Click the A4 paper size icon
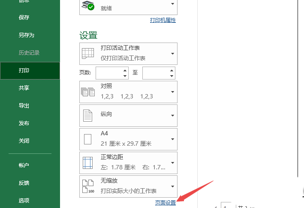 point(87,139)
